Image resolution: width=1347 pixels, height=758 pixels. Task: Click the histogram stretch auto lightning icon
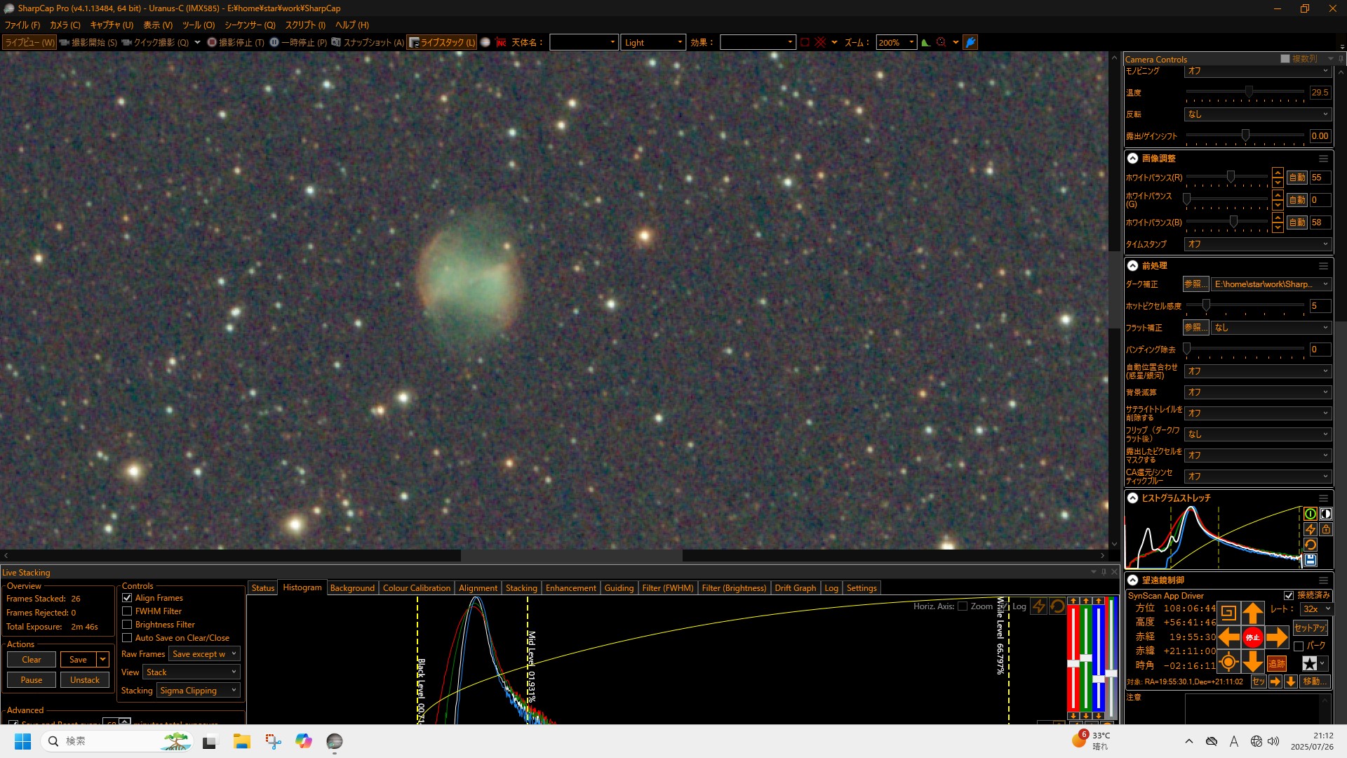tap(1310, 529)
